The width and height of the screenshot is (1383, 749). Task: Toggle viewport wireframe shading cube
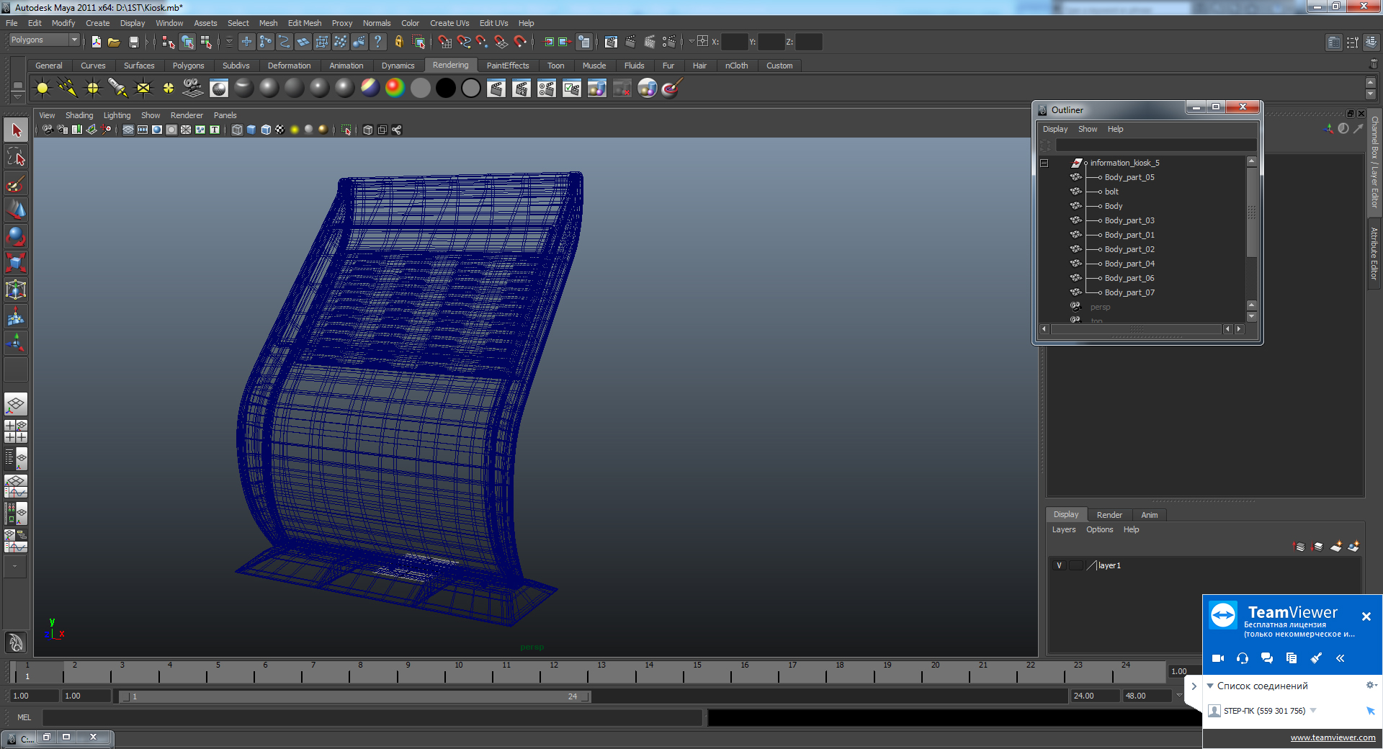[x=237, y=130]
